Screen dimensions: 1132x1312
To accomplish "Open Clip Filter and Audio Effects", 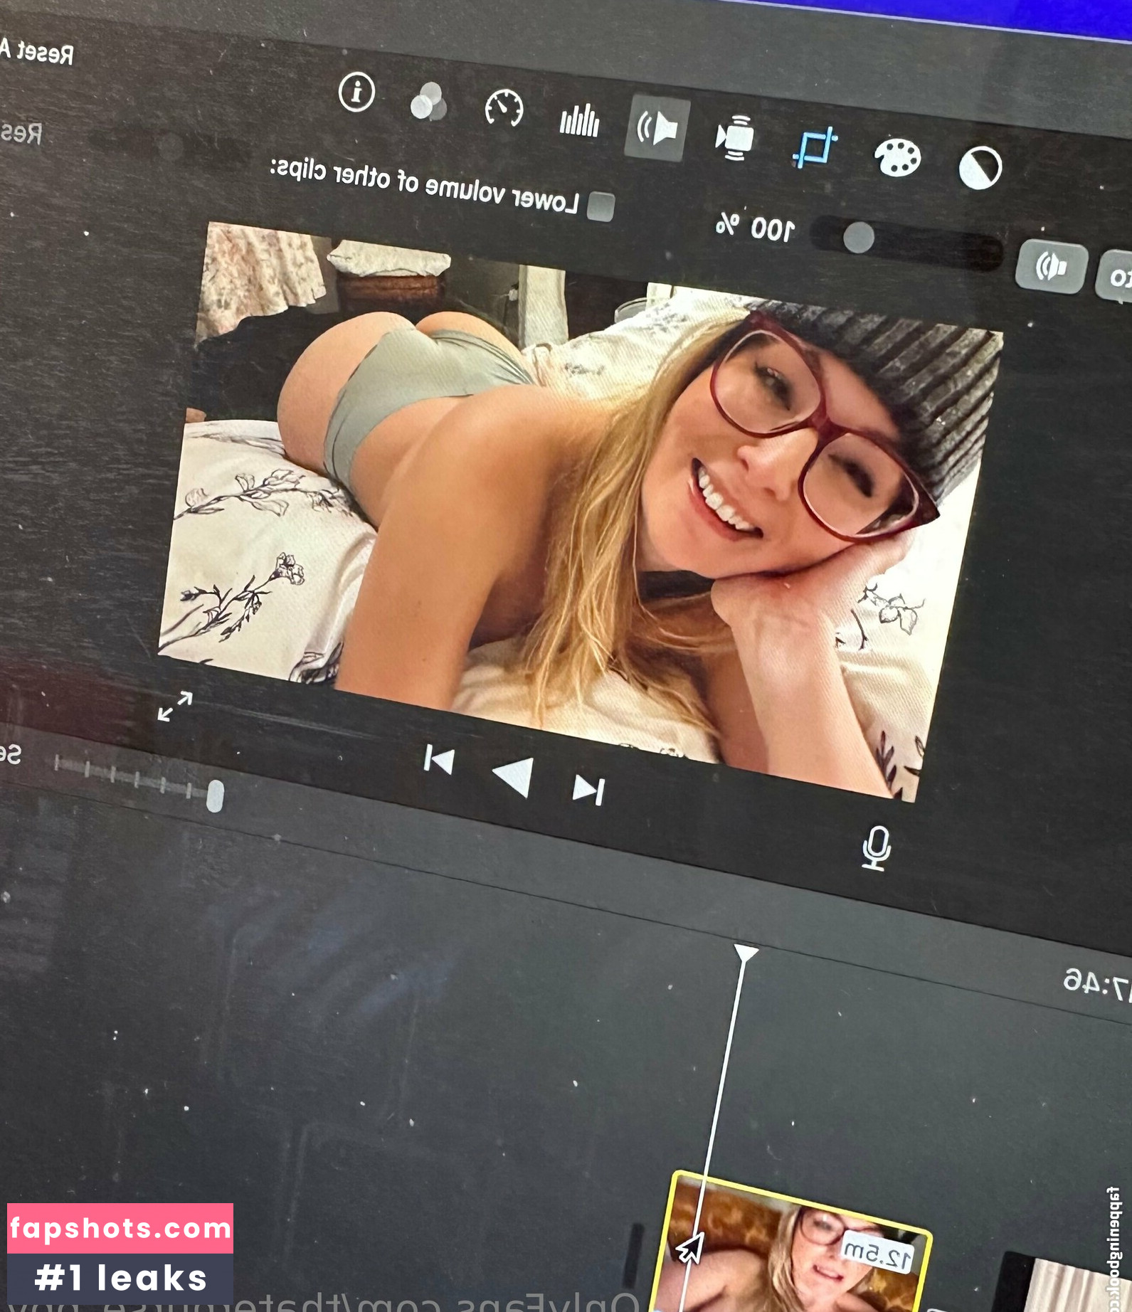I will [x=428, y=102].
